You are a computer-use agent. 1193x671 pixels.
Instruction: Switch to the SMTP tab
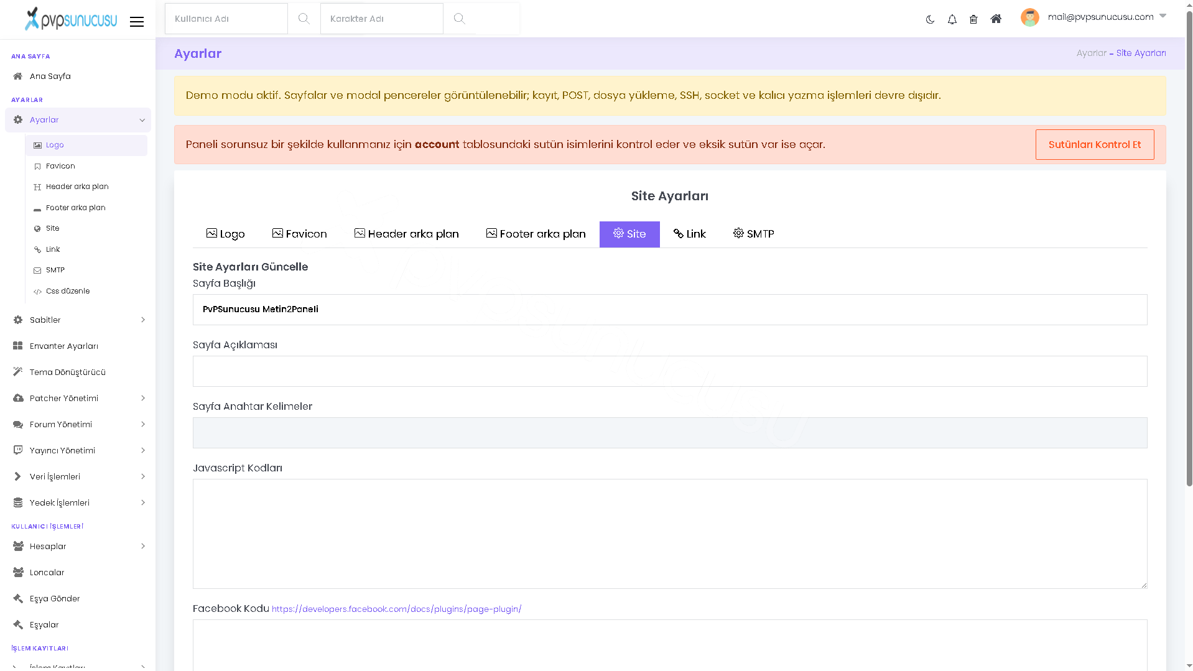(x=753, y=234)
